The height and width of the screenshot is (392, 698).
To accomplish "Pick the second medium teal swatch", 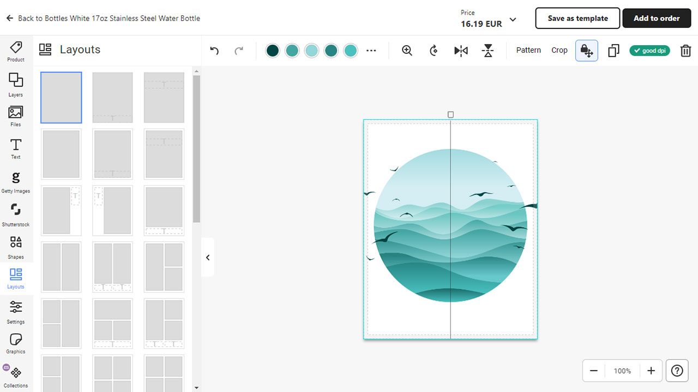I will coord(292,51).
